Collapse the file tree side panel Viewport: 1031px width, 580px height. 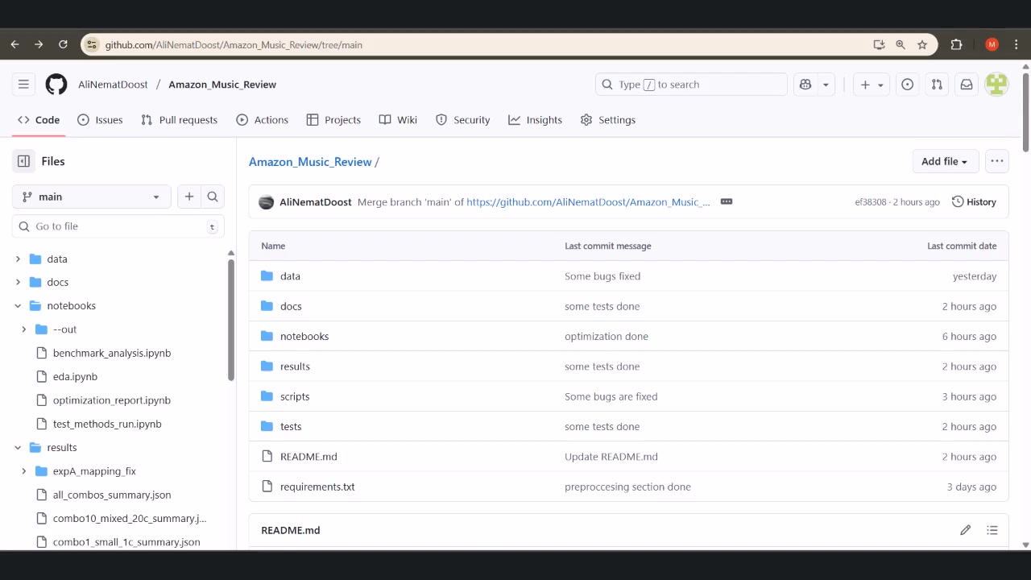[23, 161]
